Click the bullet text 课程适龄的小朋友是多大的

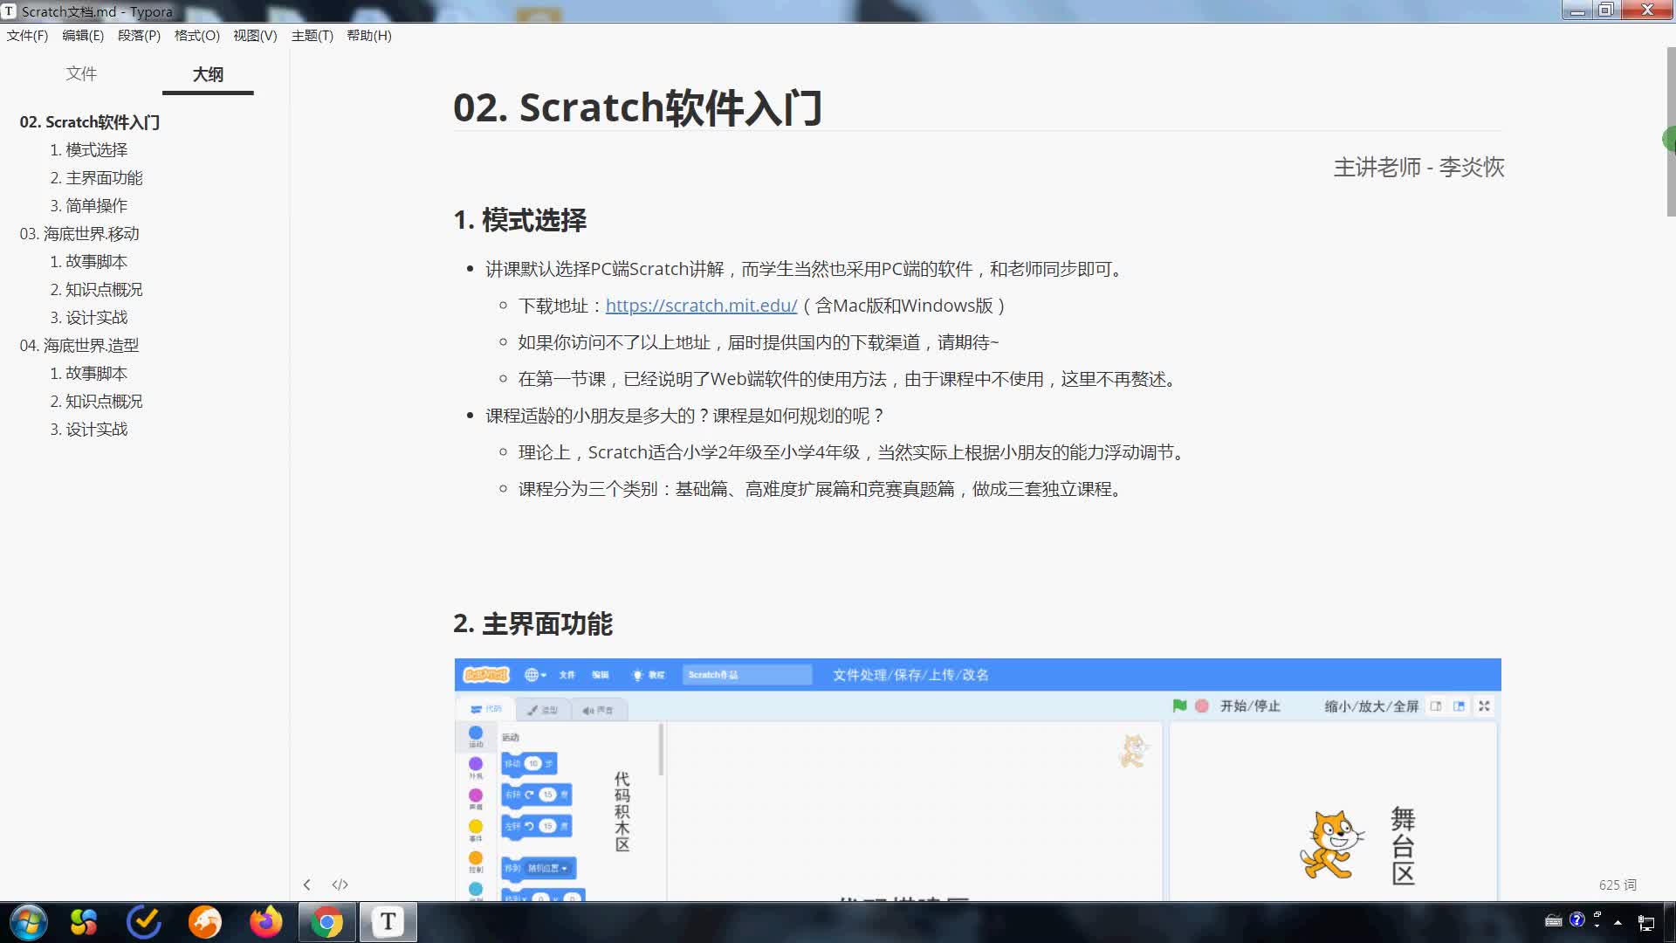coord(686,416)
